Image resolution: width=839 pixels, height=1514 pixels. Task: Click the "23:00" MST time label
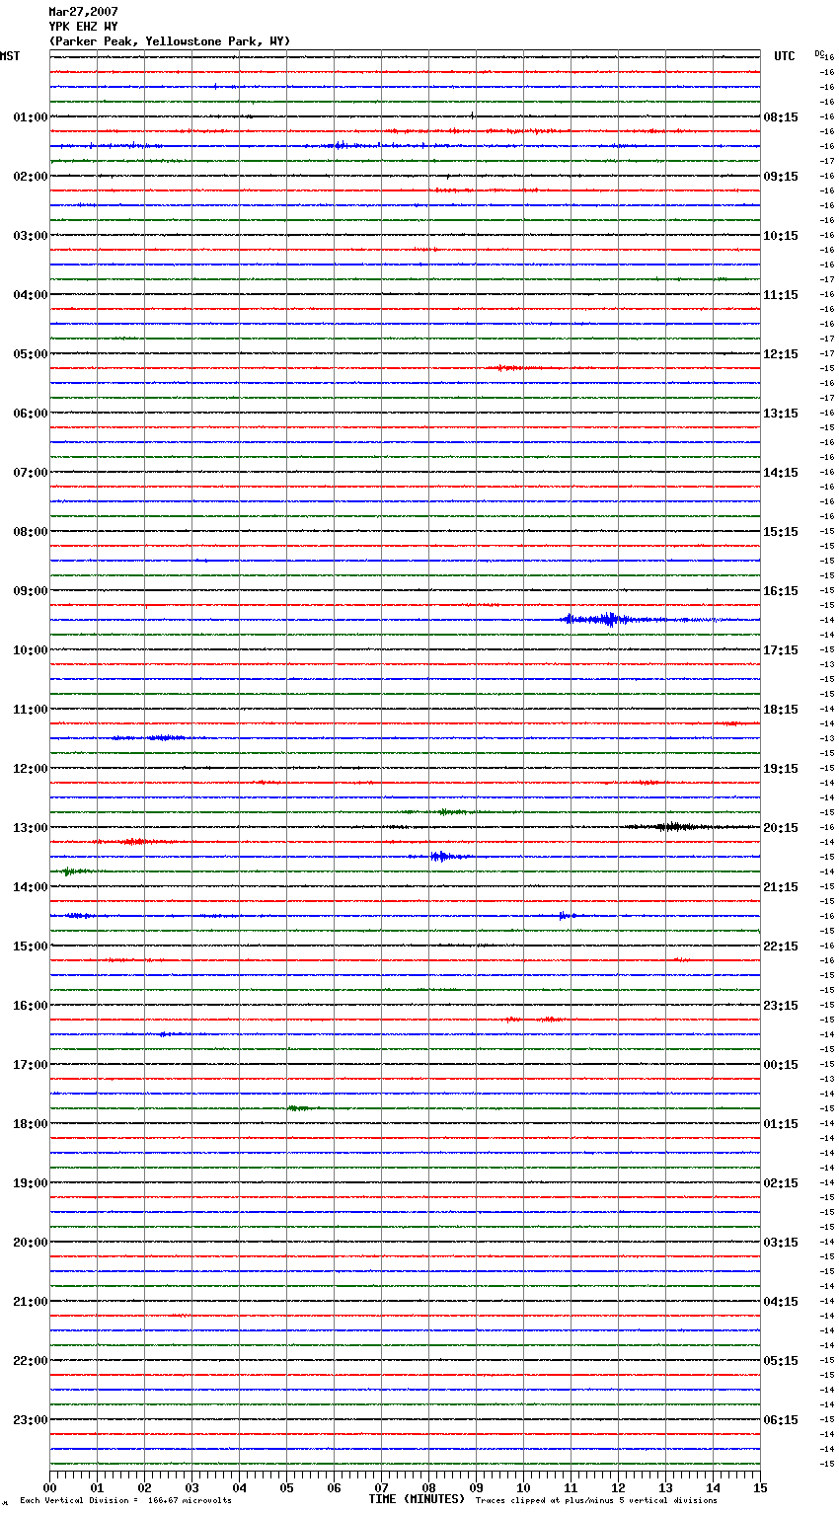(x=31, y=1420)
